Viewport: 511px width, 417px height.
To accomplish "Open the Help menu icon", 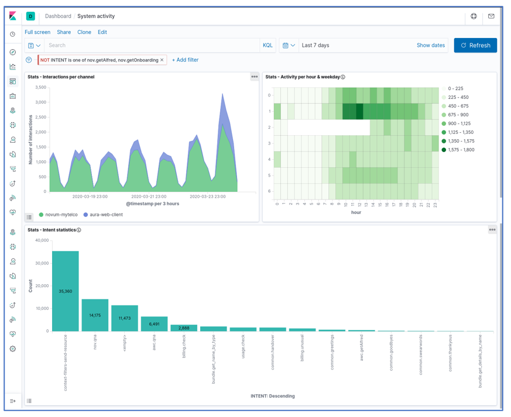I will pos(474,16).
